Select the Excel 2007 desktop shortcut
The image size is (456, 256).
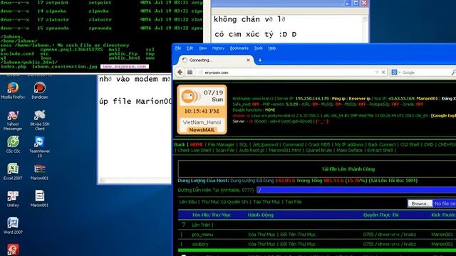[13, 171]
